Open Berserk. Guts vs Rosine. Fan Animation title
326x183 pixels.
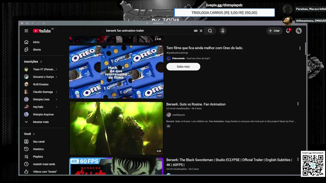point(196,104)
